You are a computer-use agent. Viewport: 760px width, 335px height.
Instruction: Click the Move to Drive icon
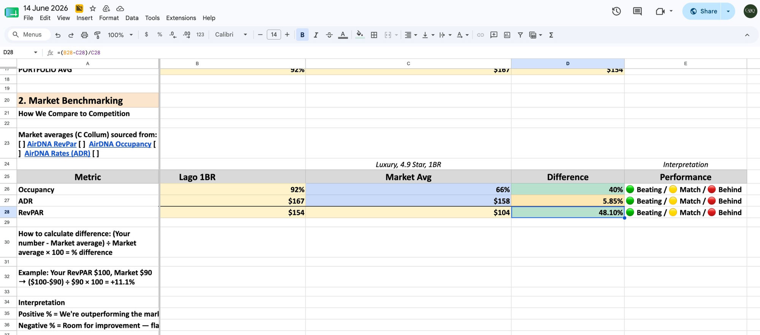coord(106,8)
